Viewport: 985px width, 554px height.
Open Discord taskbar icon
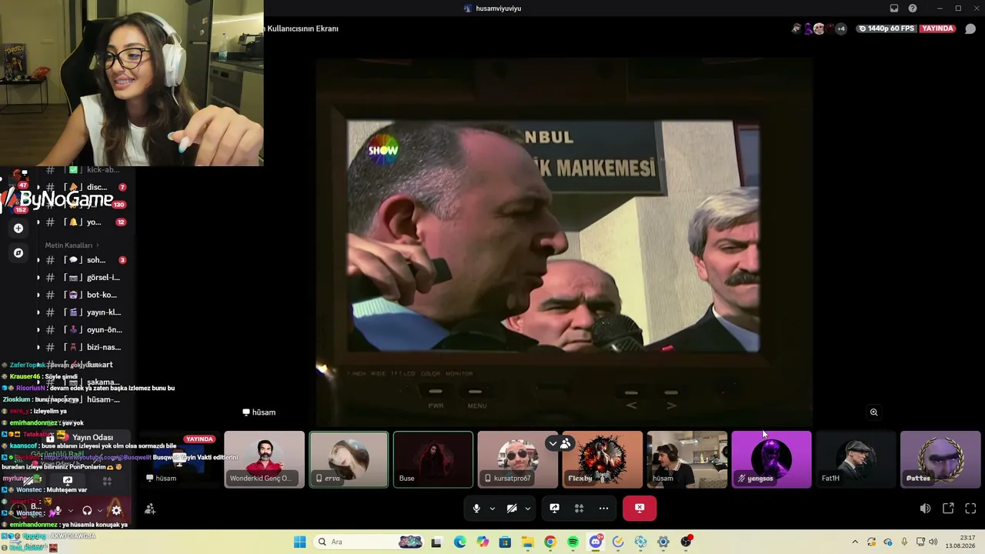coord(596,542)
